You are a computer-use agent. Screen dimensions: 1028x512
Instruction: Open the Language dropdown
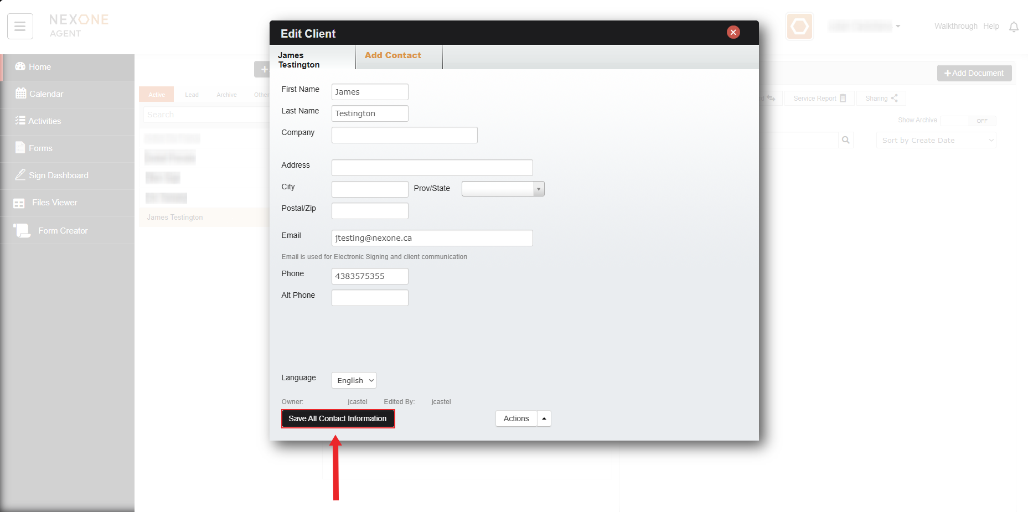354,380
